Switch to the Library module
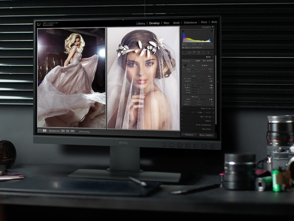 140,23
